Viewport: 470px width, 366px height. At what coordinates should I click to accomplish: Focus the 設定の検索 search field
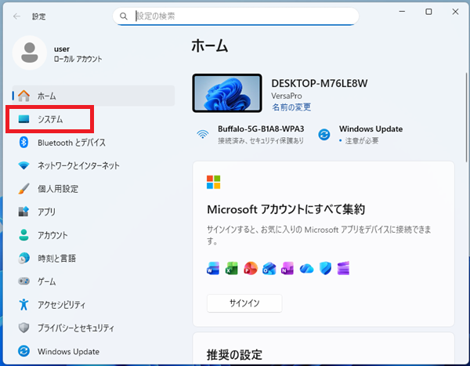click(236, 16)
